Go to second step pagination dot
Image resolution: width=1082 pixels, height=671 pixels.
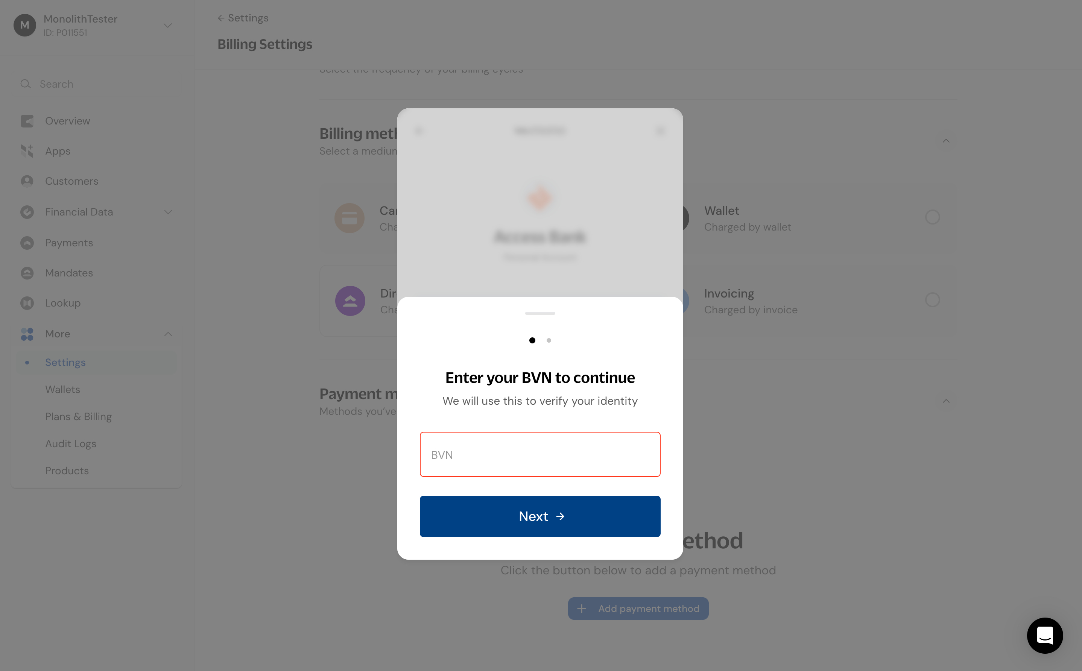coord(549,340)
